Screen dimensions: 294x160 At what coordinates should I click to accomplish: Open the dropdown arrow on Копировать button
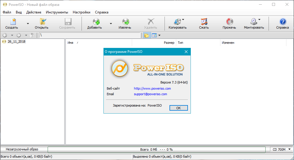tap(183, 20)
